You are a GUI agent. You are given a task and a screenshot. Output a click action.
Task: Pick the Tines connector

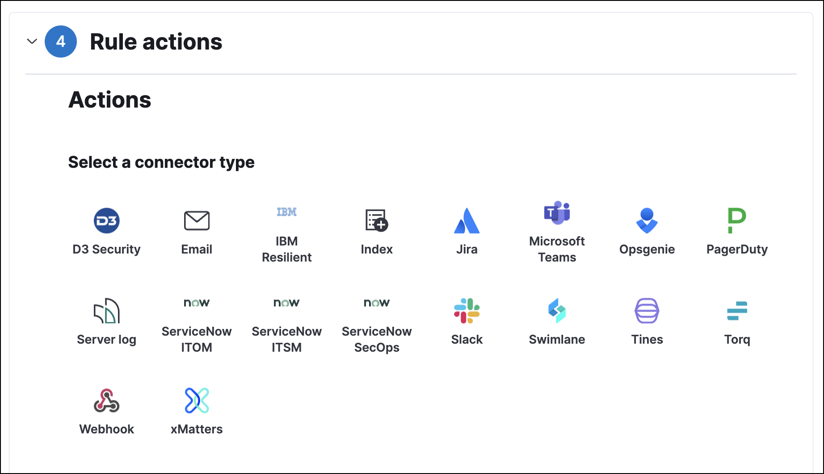click(x=647, y=319)
